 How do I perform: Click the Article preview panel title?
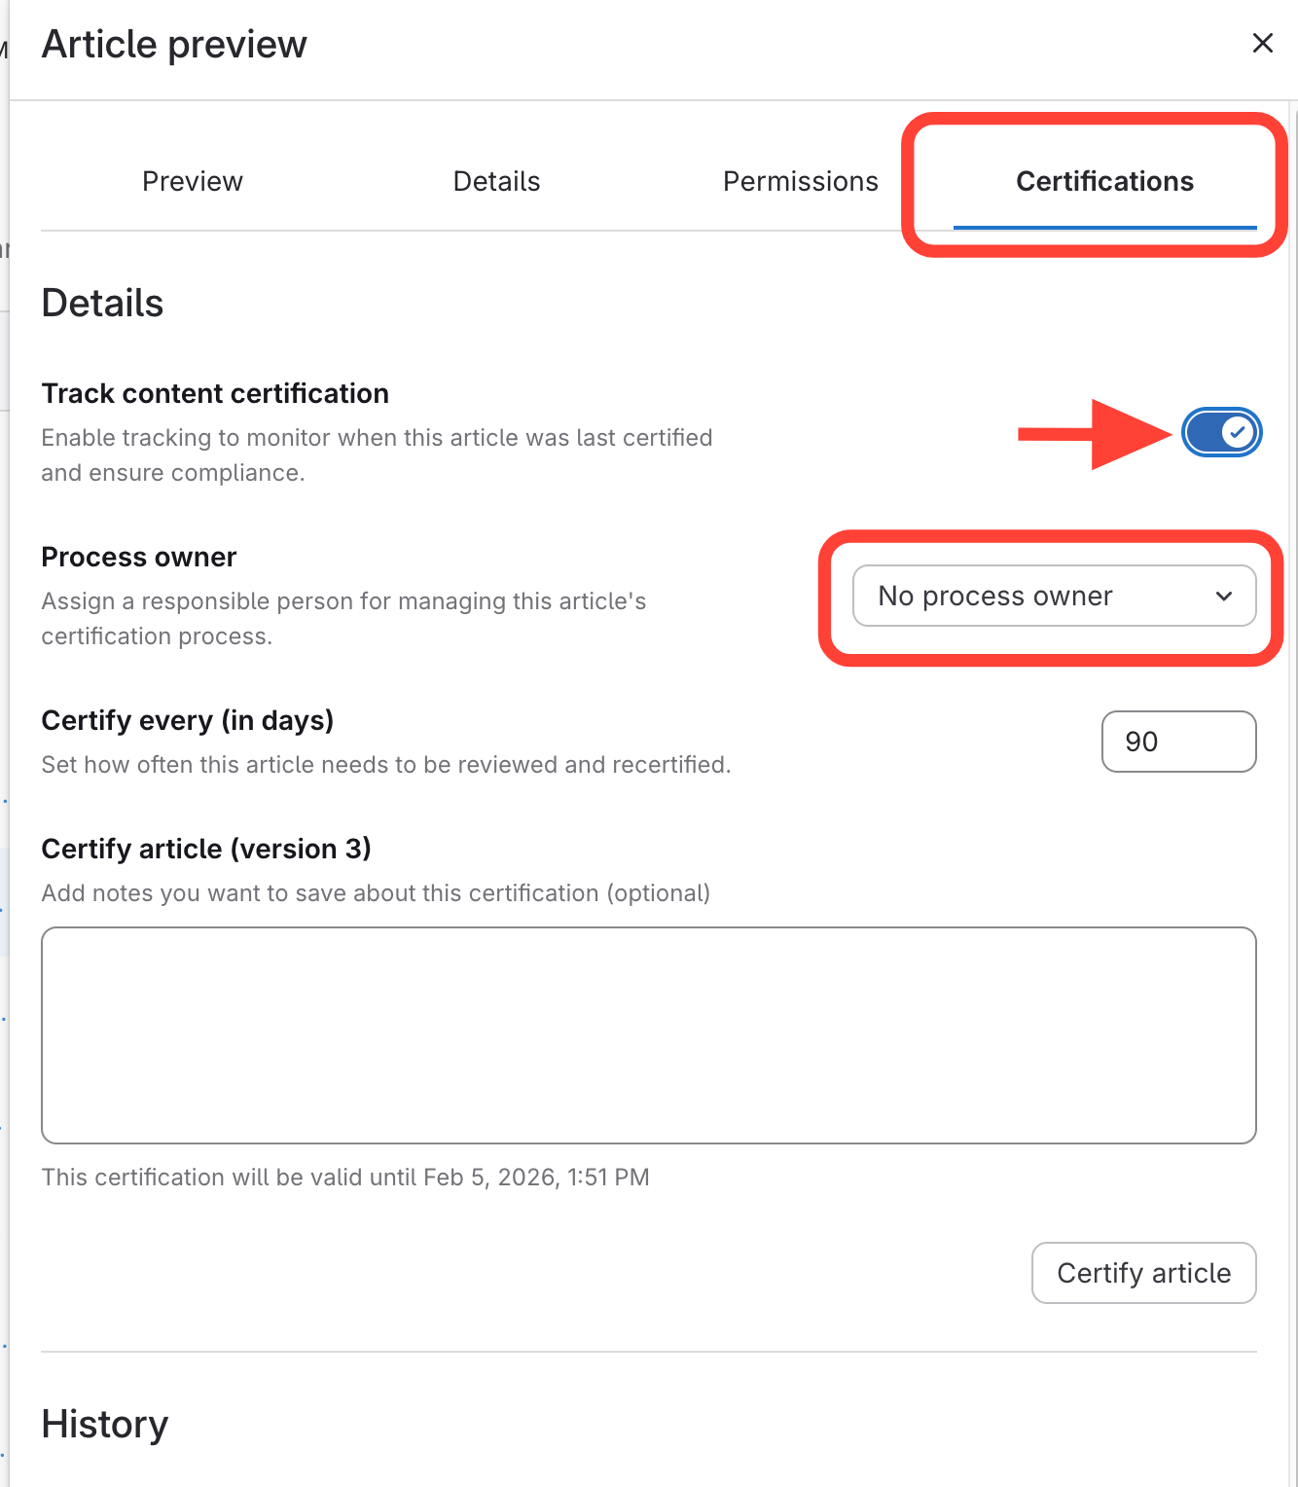(x=174, y=45)
